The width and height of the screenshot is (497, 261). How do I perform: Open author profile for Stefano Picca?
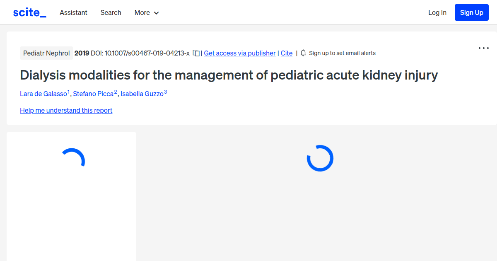(93, 94)
